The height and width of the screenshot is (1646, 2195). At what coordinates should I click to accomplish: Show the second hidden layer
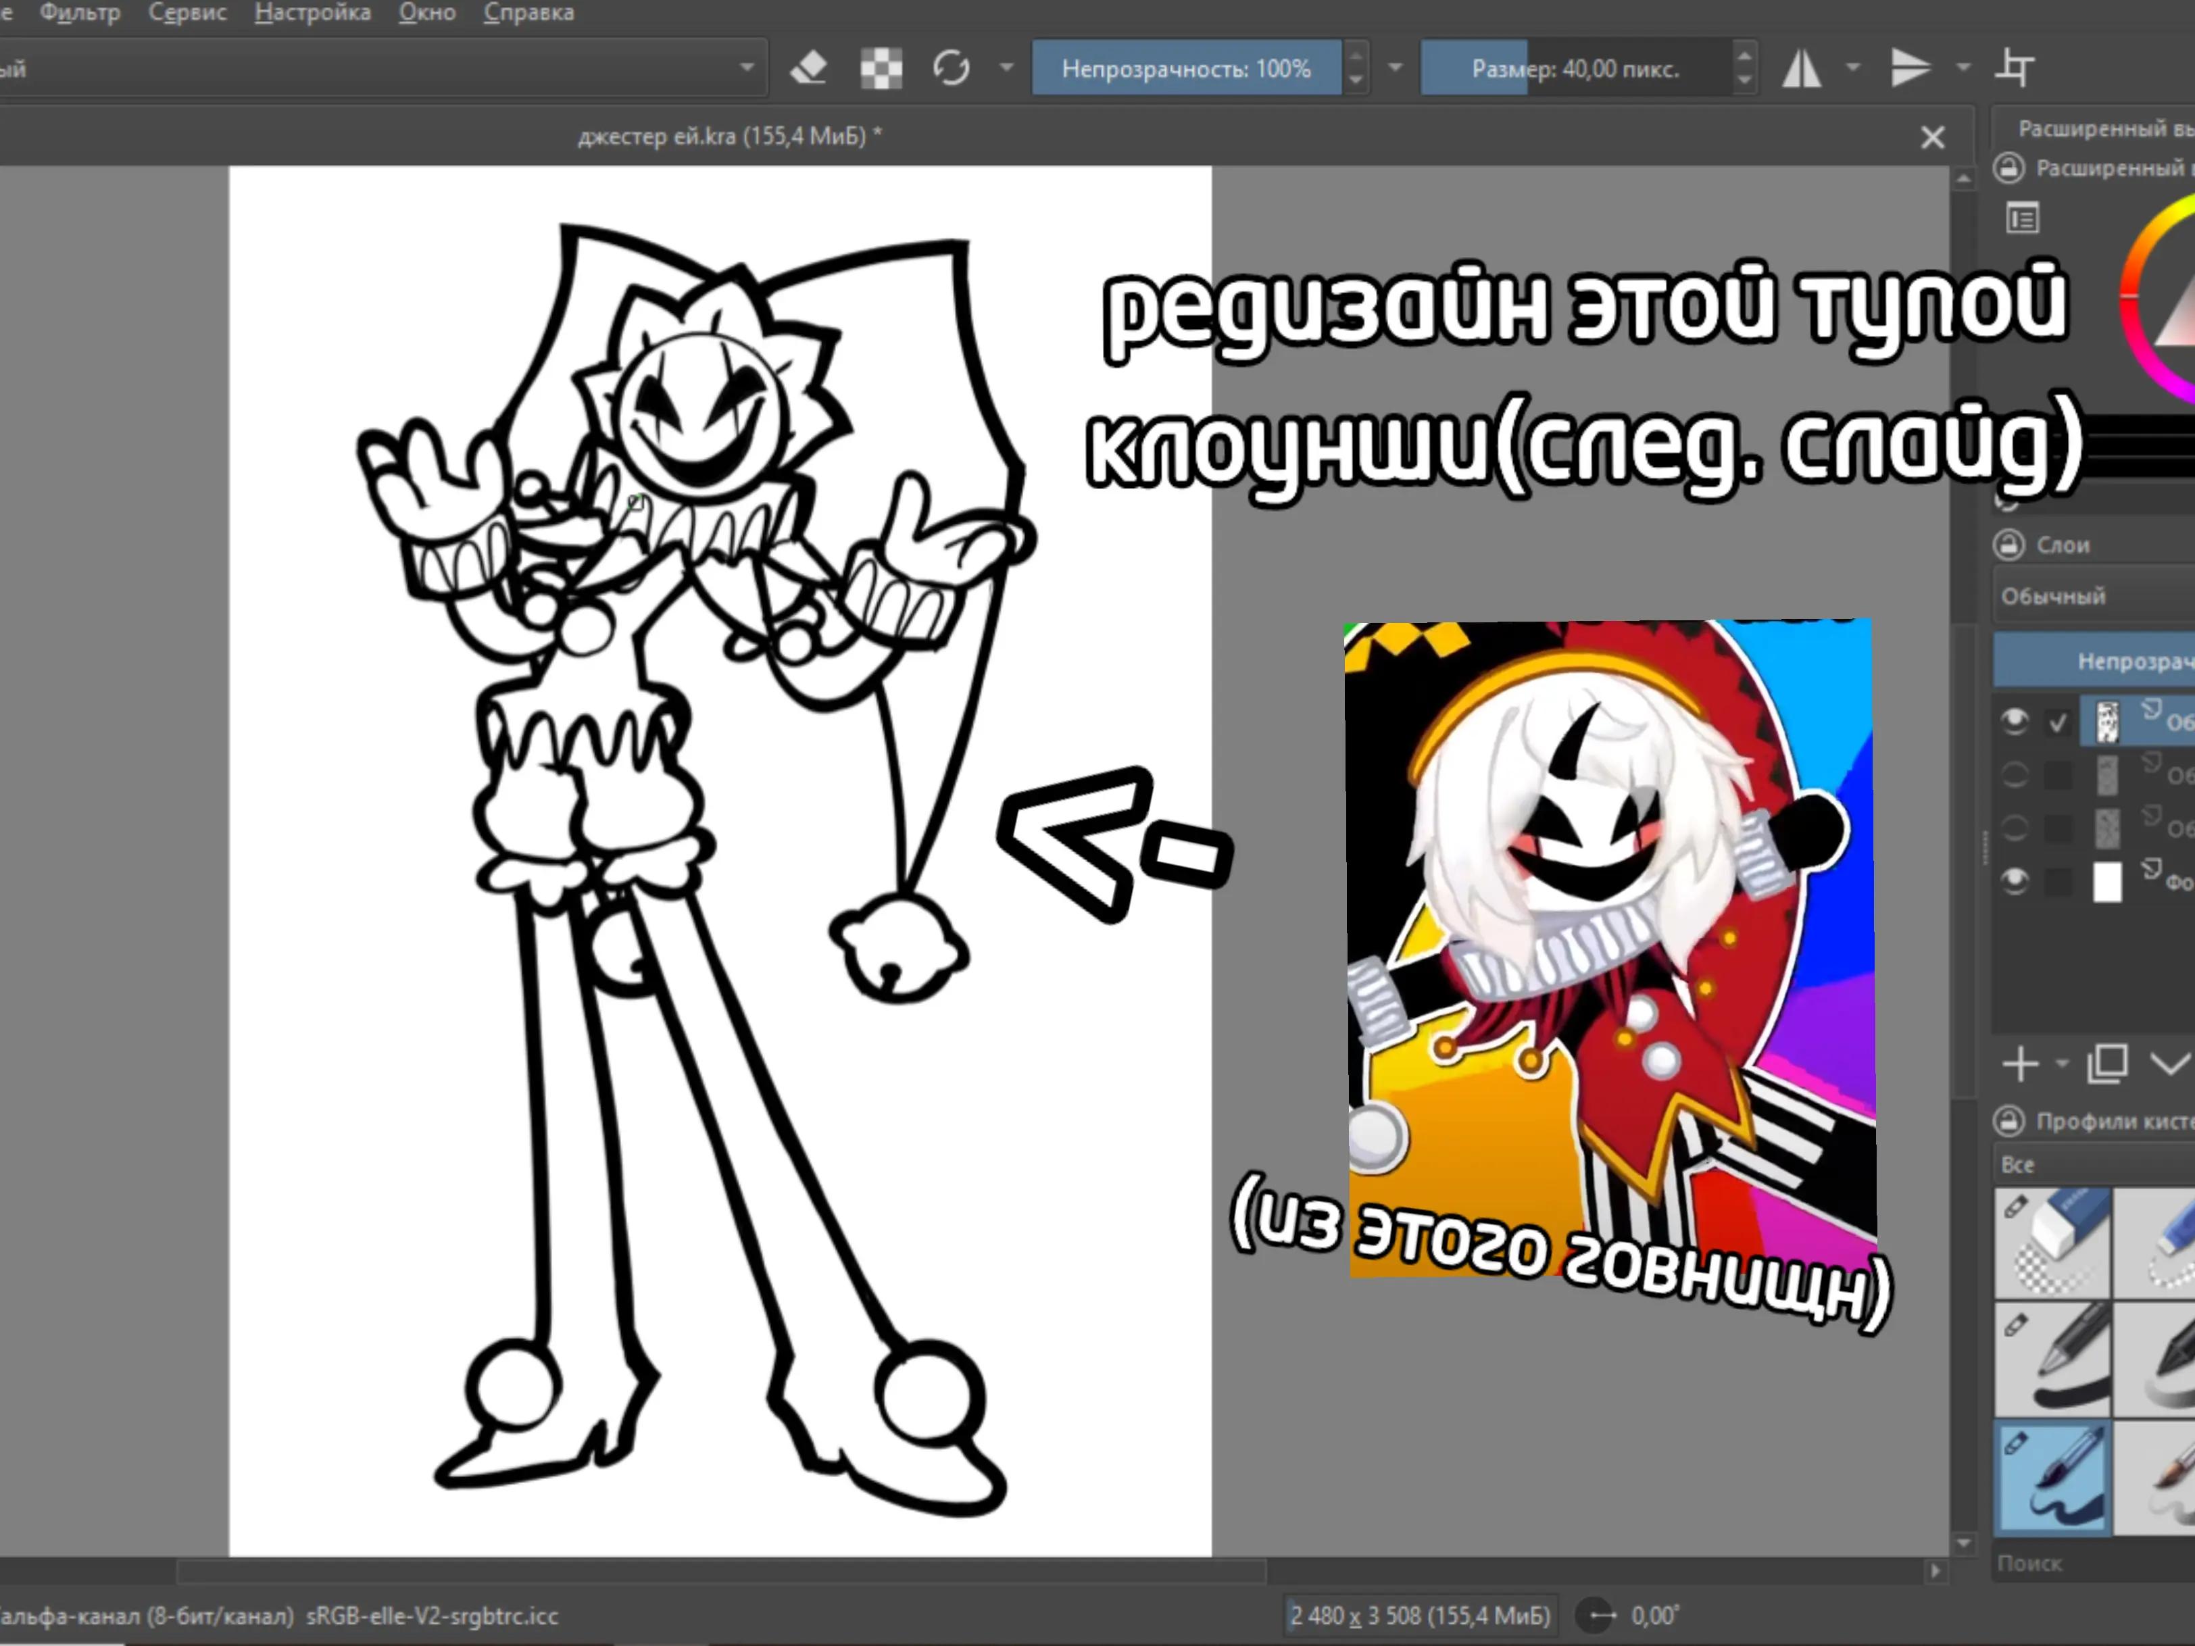coord(2015,775)
